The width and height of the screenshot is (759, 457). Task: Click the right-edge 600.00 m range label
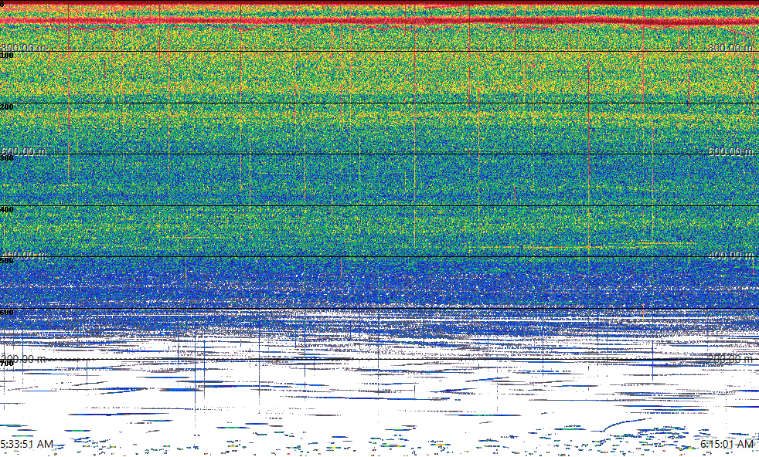pyautogui.click(x=731, y=151)
